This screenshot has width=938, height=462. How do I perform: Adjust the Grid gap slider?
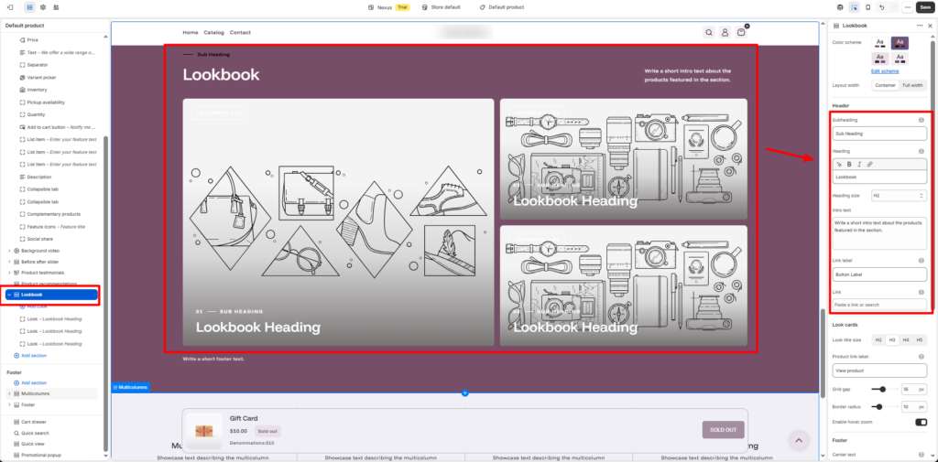[884, 389]
